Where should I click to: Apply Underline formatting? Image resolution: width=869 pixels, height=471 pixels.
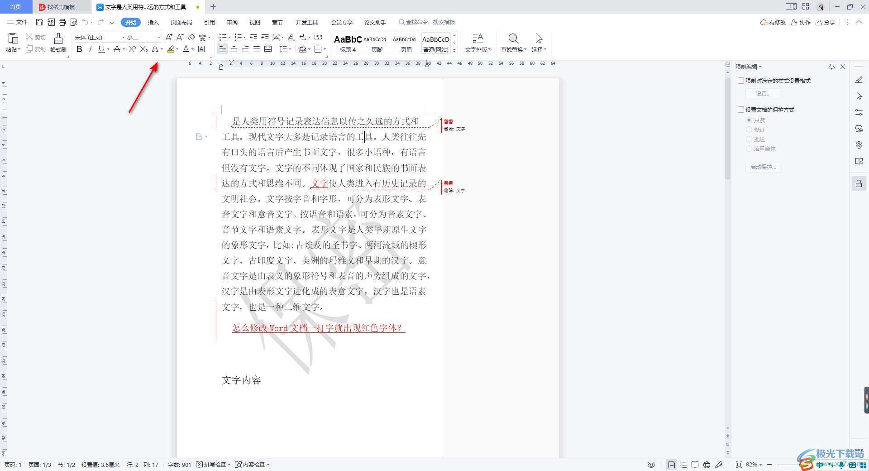coord(101,49)
